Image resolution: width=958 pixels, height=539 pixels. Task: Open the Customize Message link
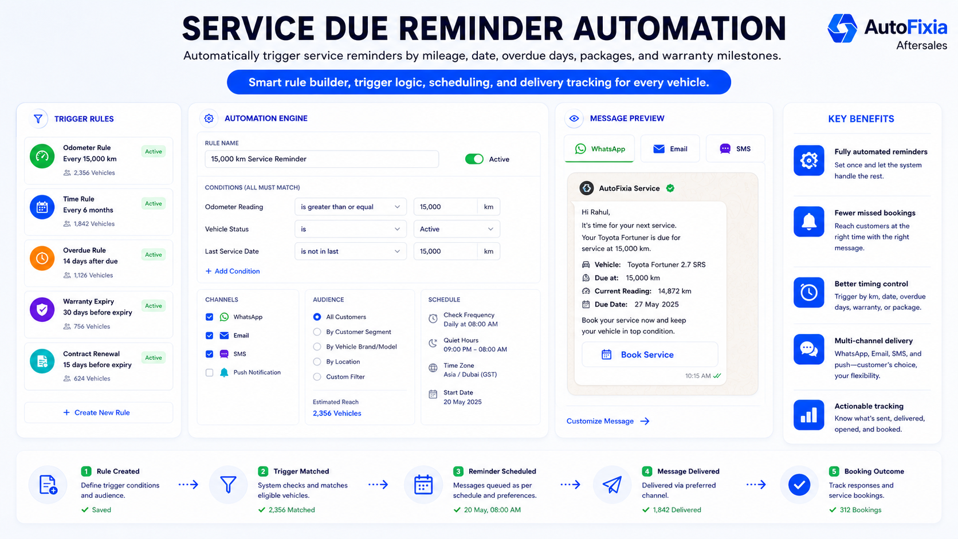pos(607,421)
